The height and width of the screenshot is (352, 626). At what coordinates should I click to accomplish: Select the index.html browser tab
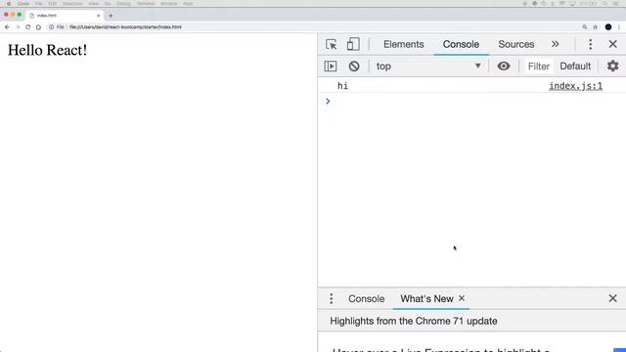[64, 16]
